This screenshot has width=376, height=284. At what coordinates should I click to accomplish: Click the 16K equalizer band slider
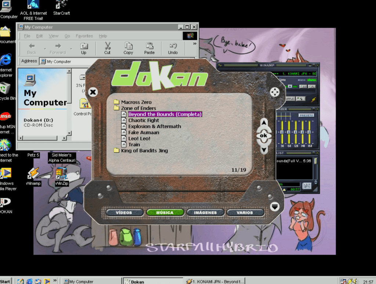[x=310, y=132]
